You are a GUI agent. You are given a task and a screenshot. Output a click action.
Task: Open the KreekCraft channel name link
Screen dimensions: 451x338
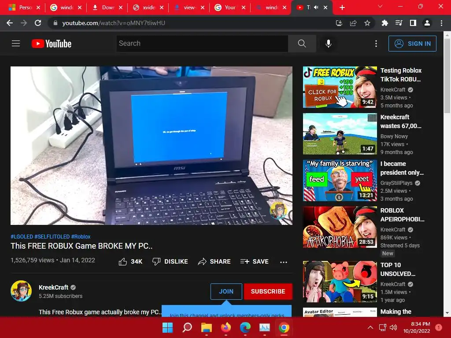(x=53, y=287)
